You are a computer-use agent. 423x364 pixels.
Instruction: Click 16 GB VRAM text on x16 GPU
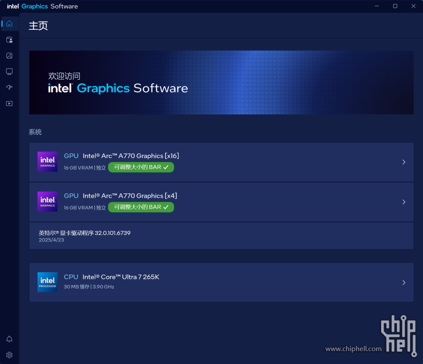79,168
